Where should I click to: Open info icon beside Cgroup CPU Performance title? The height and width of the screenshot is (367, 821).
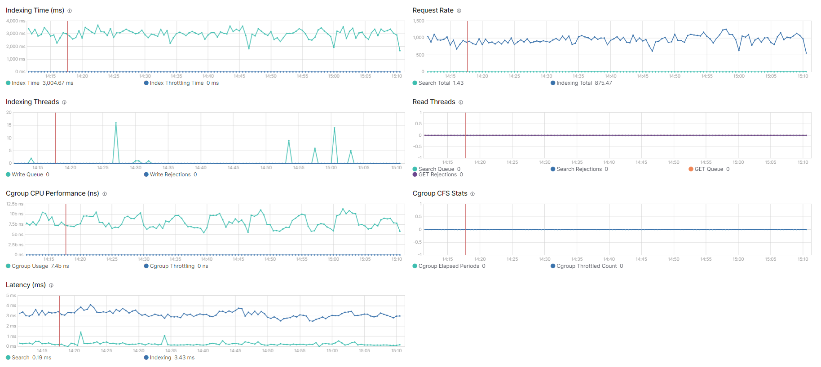[x=105, y=194]
